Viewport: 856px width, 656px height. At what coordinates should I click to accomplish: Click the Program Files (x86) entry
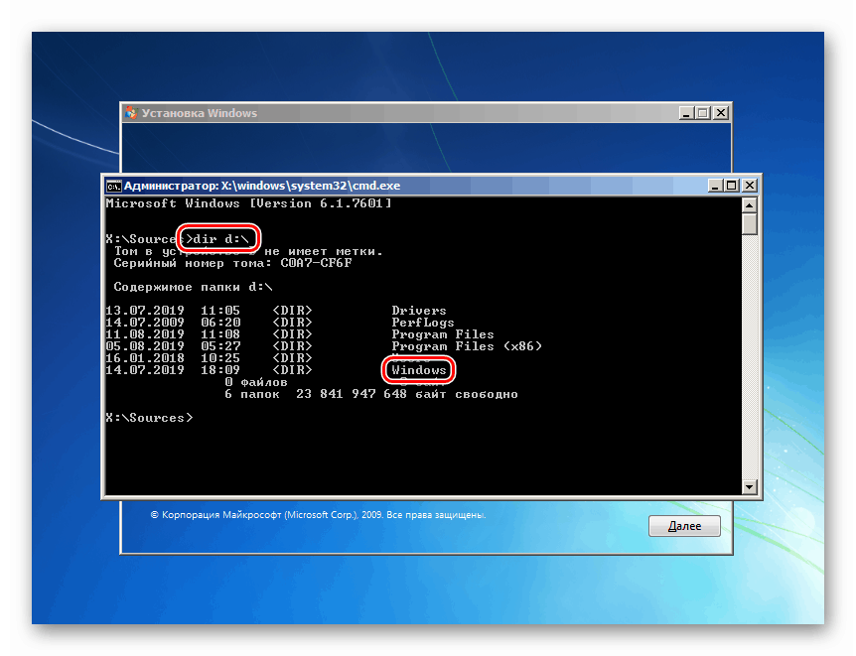(466, 346)
